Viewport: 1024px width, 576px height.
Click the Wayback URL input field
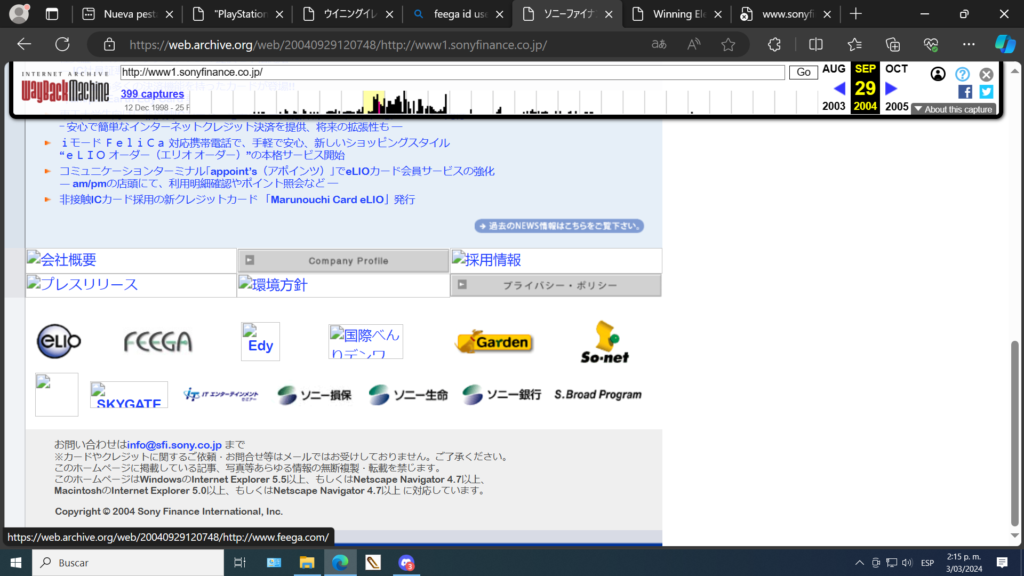tap(452, 72)
